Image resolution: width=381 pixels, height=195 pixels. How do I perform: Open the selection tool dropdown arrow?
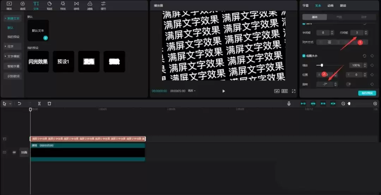click(x=10, y=104)
